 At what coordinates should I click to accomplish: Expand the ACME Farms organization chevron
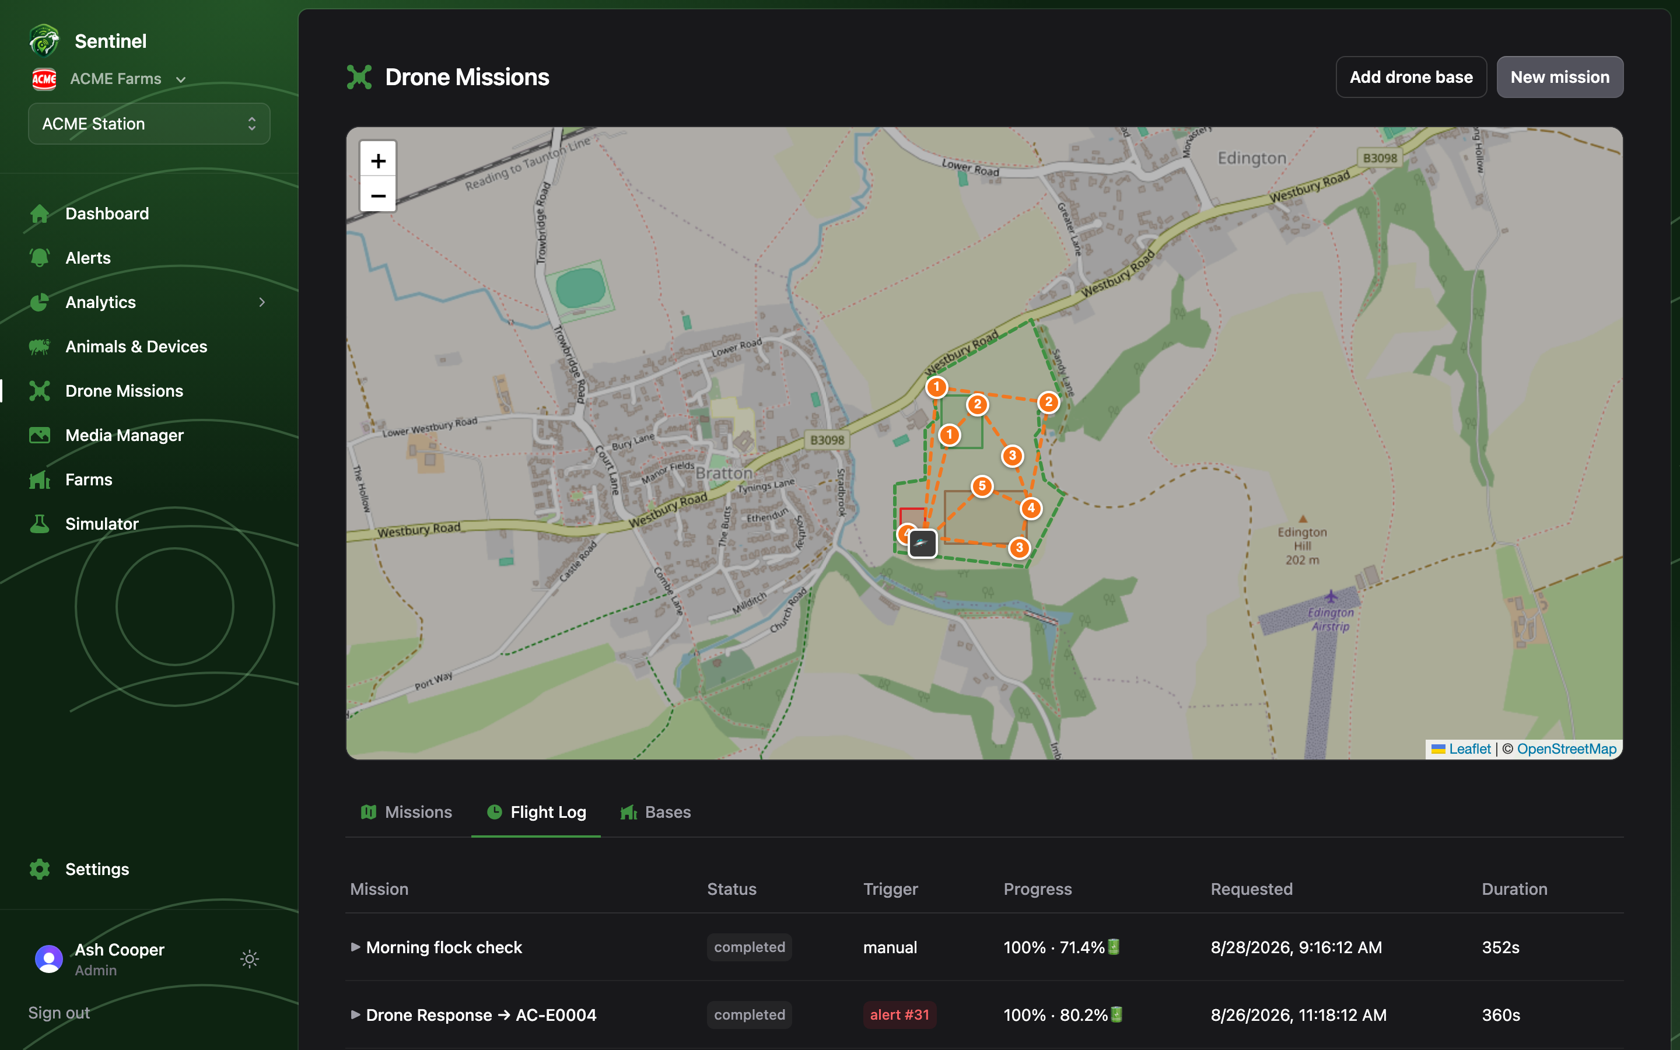click(x=181, y=80)
